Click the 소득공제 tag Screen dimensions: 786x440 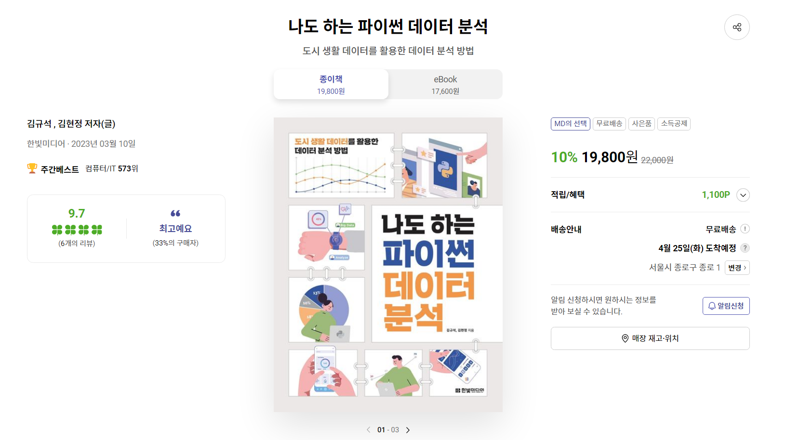pyautogui.click(x=674, y=124)
